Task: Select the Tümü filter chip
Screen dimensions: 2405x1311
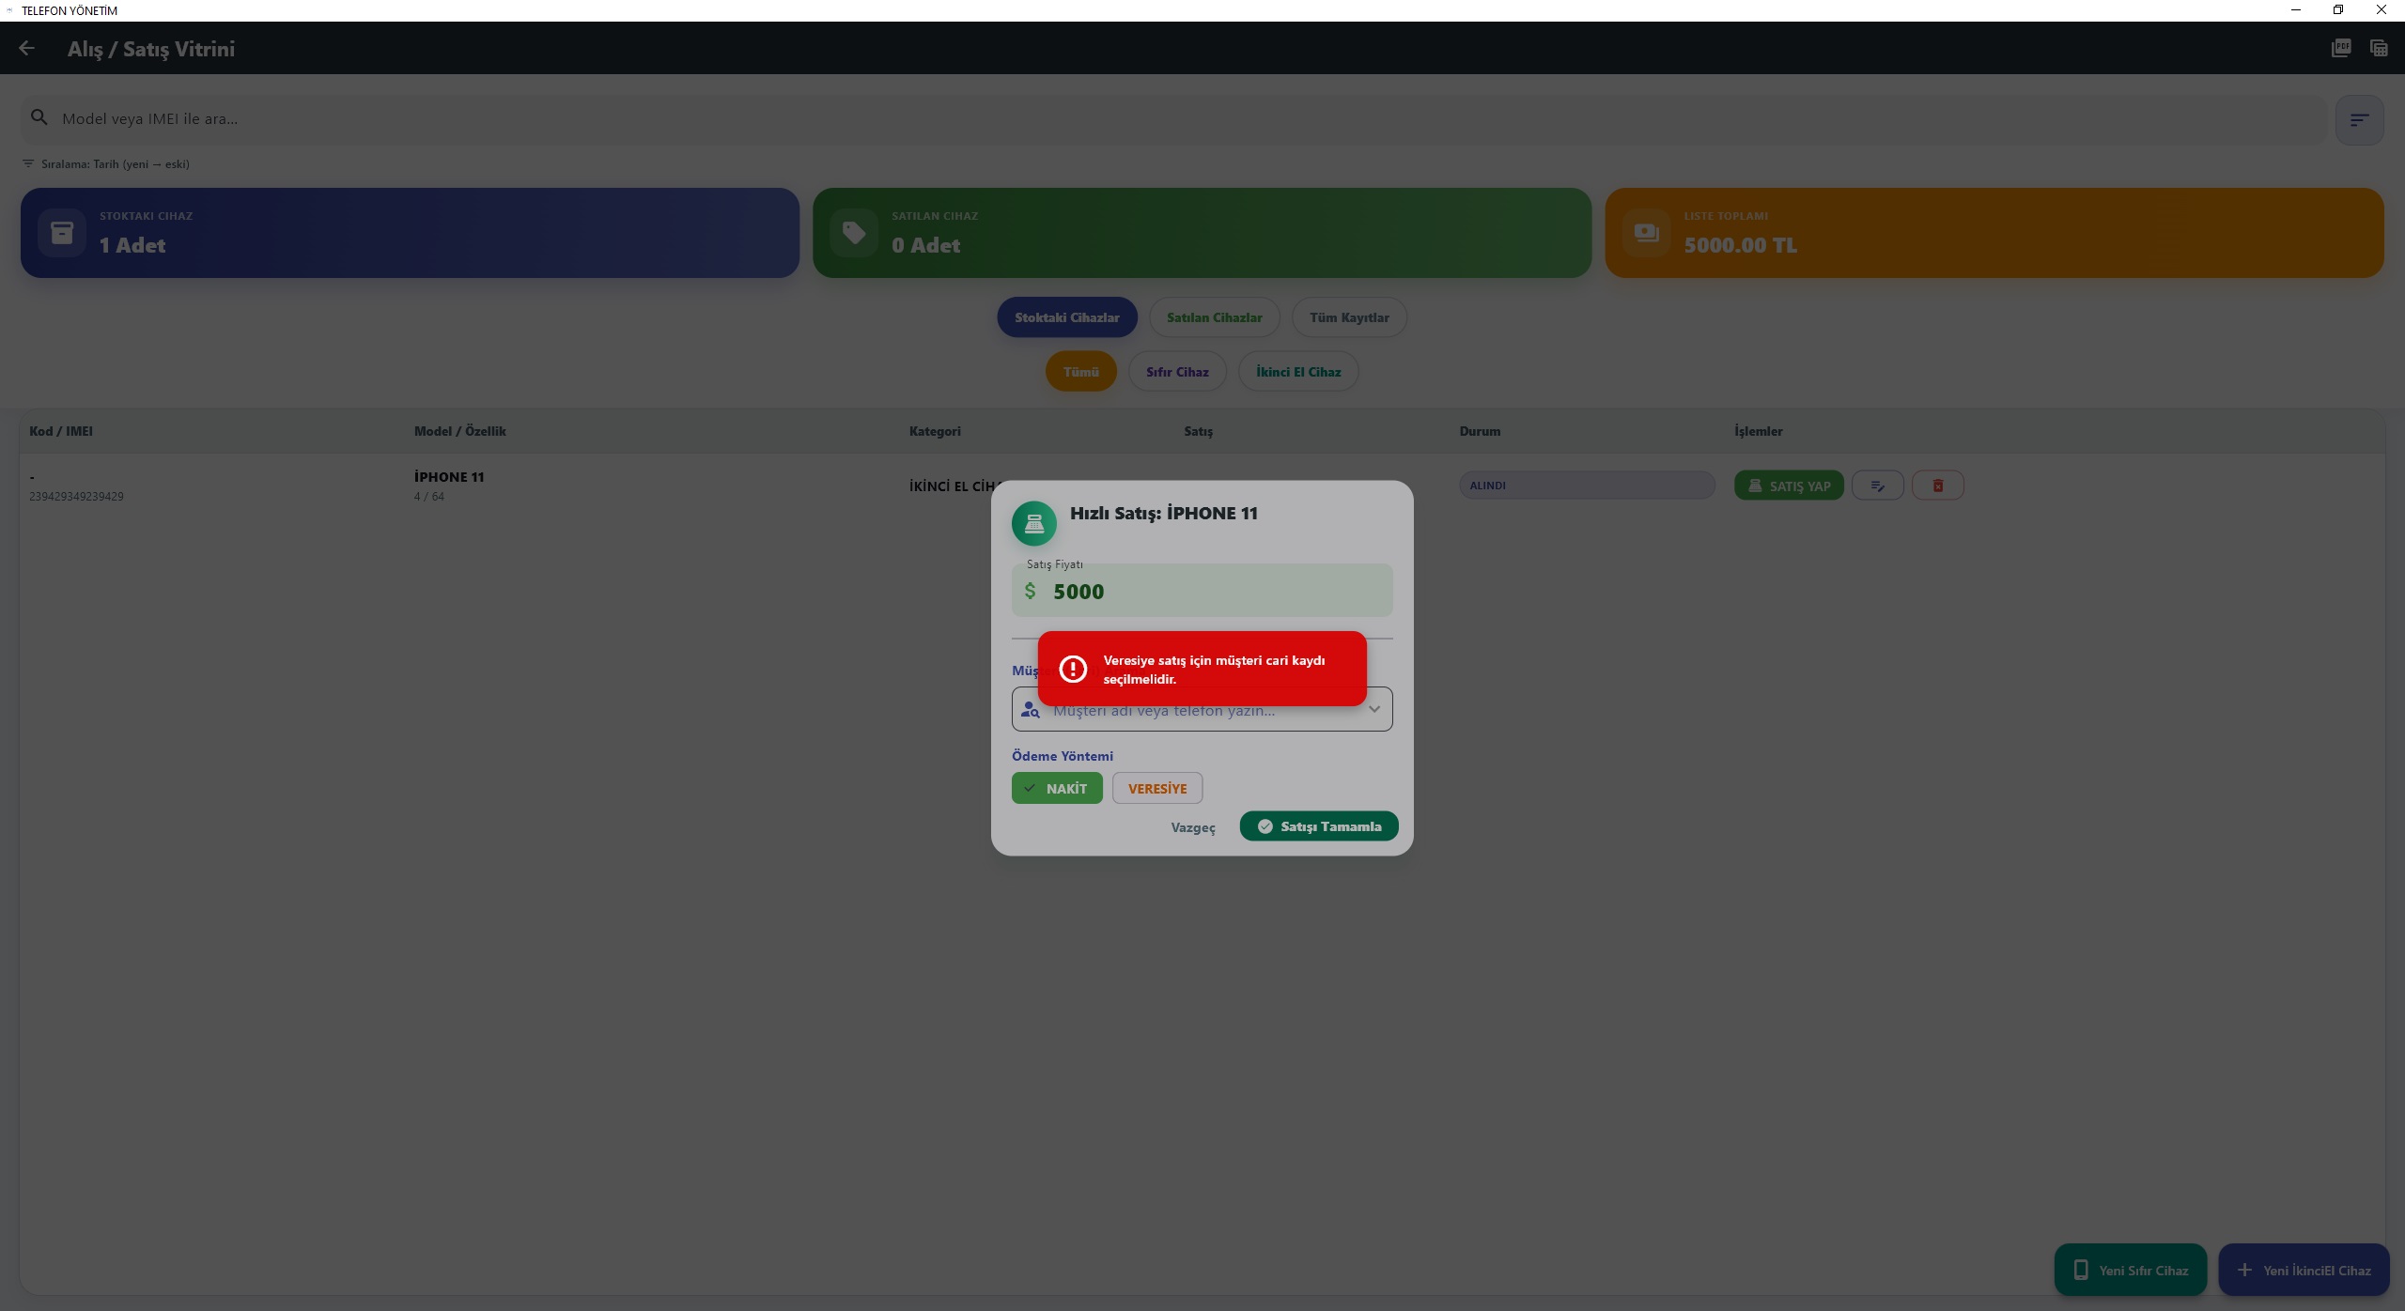Action: tap(1080, 372)
